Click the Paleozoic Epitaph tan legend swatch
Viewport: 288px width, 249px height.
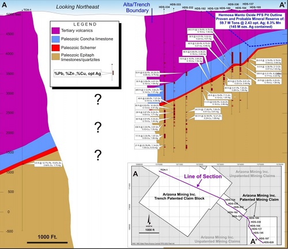(55, 57)
